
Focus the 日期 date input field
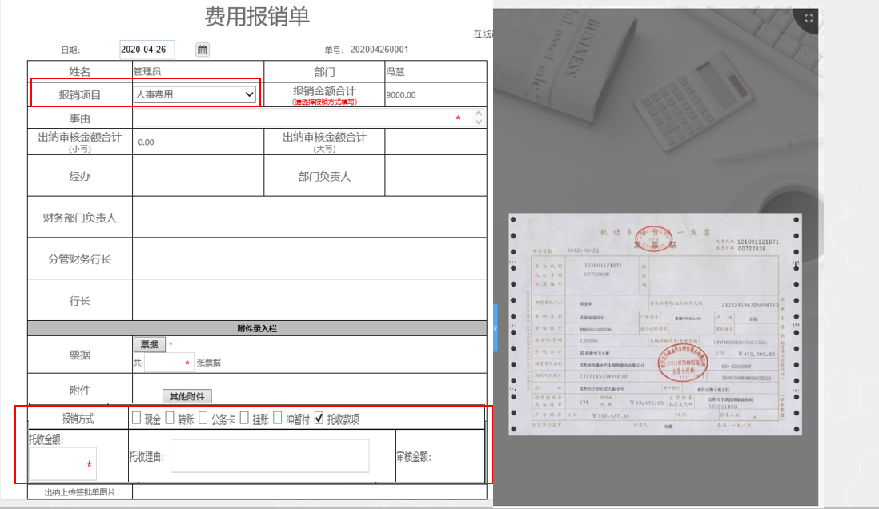[x=146, y=50]
